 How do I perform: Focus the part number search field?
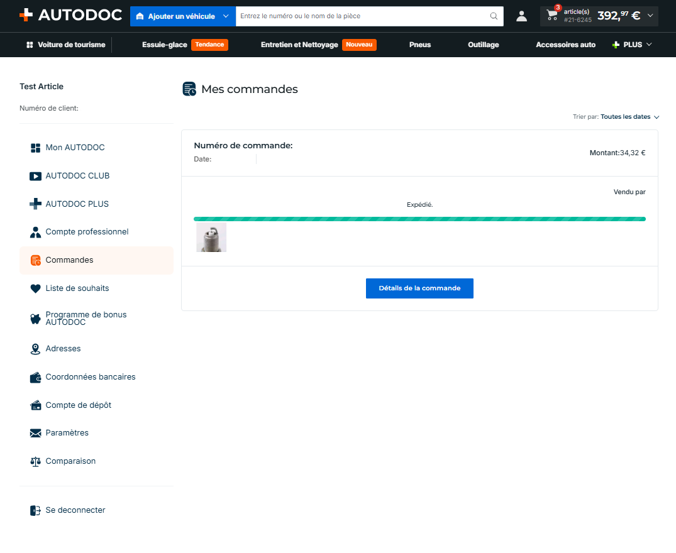(x=362, y=16)
